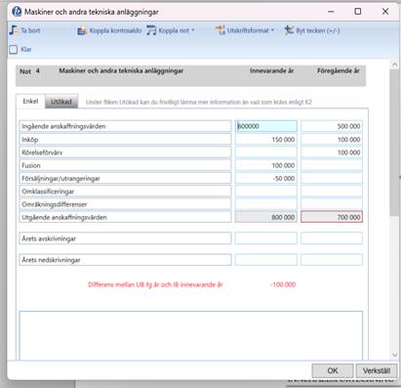The height and width of the screenshot is (388, 401).
Task: Open the Utskriftsformat dropdown arrow
Action: click(x=272, y=30)
